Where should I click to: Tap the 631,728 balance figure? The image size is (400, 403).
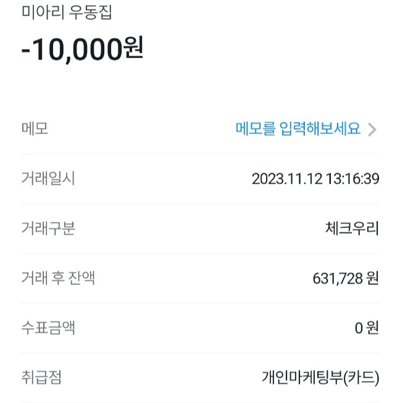coord(338,279)
